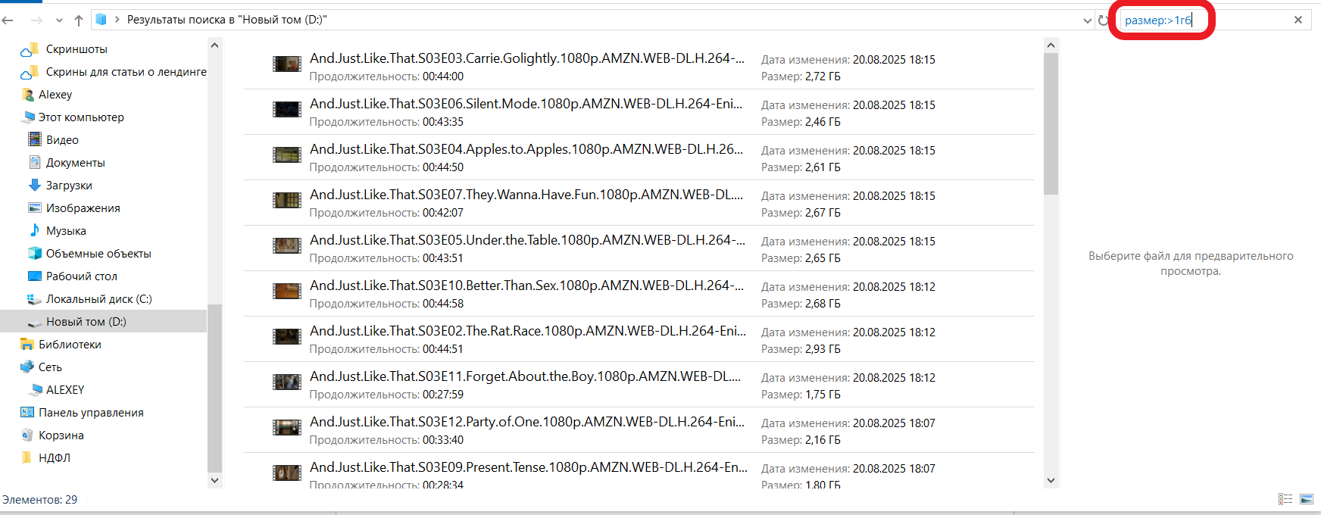1321x515 pixels.
Task: Open the address bar breadcrumb chevron
Action: coord(117,20)
